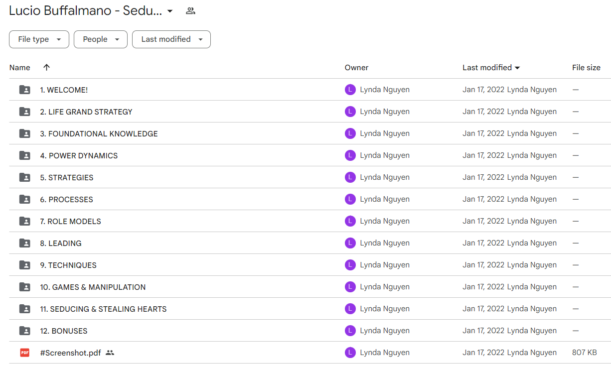611x369 pixels.
Task: Click the 807 KB file size value
Action: click(x=585, y=353)
